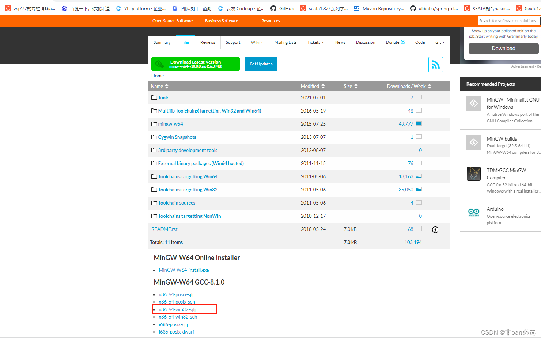Open the x86_64-posix-sjlj link
Screen dimensions: 541x339
pos(176,294)
